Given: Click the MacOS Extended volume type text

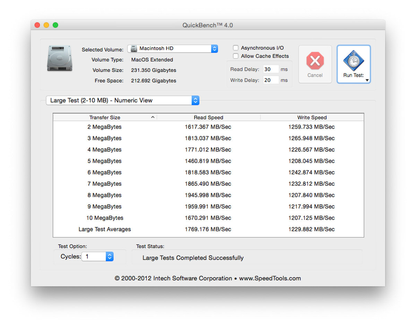Looking at the screenshot, I should [x=152, y=60].
